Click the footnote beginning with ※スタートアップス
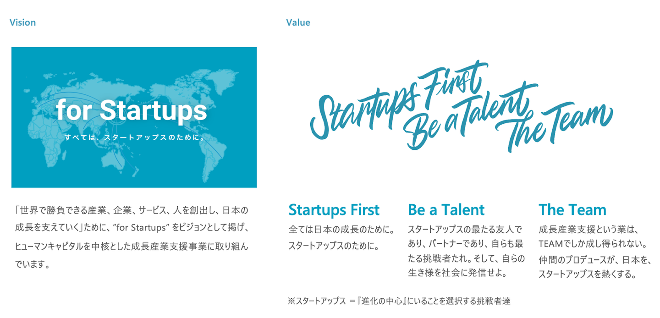This screenshot has width=660, height=318. point(399,301)
